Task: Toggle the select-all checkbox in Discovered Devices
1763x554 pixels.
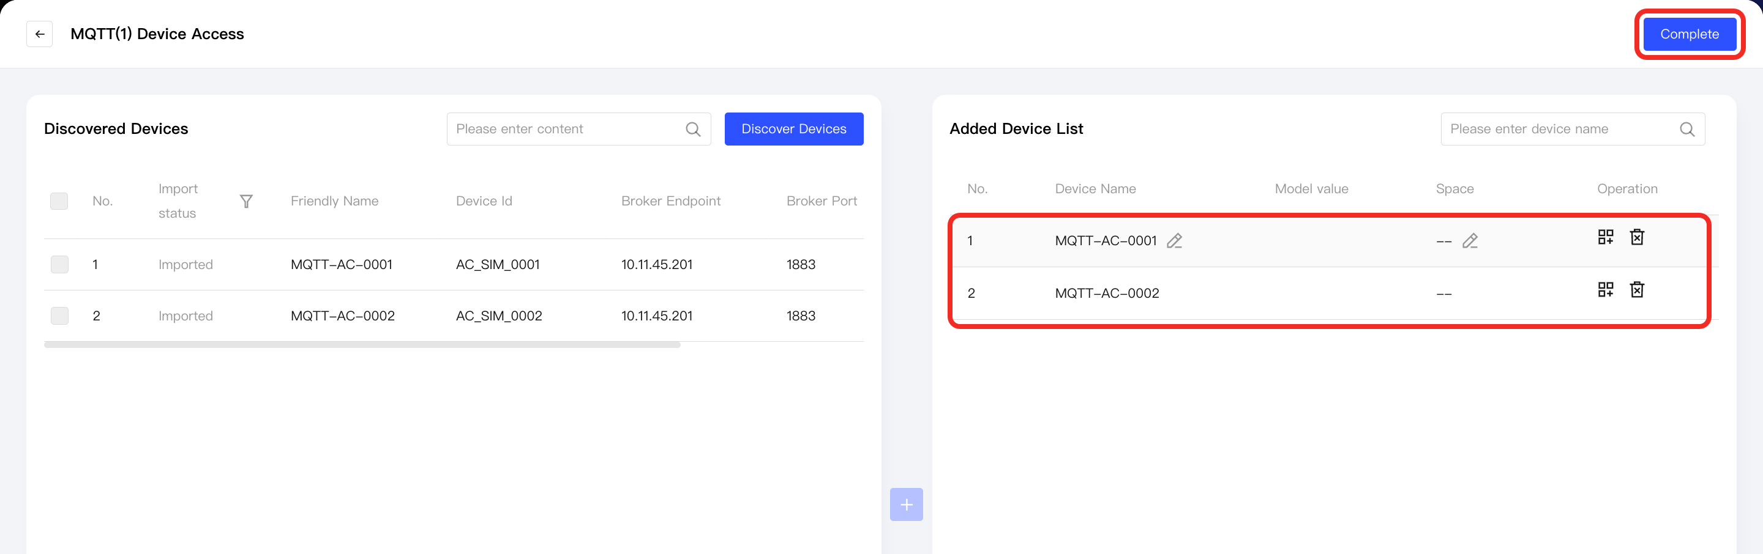Action: pos(59,201)
